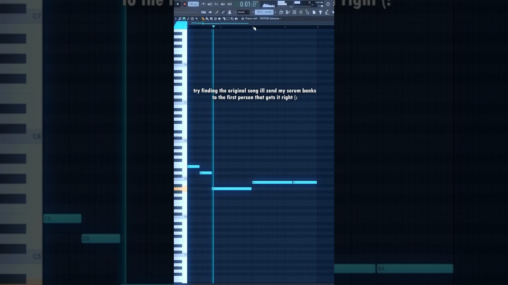This screenshot has width=508, height=285.
Task: Open the (none) global snap dropdown
Action: (243, 12)
